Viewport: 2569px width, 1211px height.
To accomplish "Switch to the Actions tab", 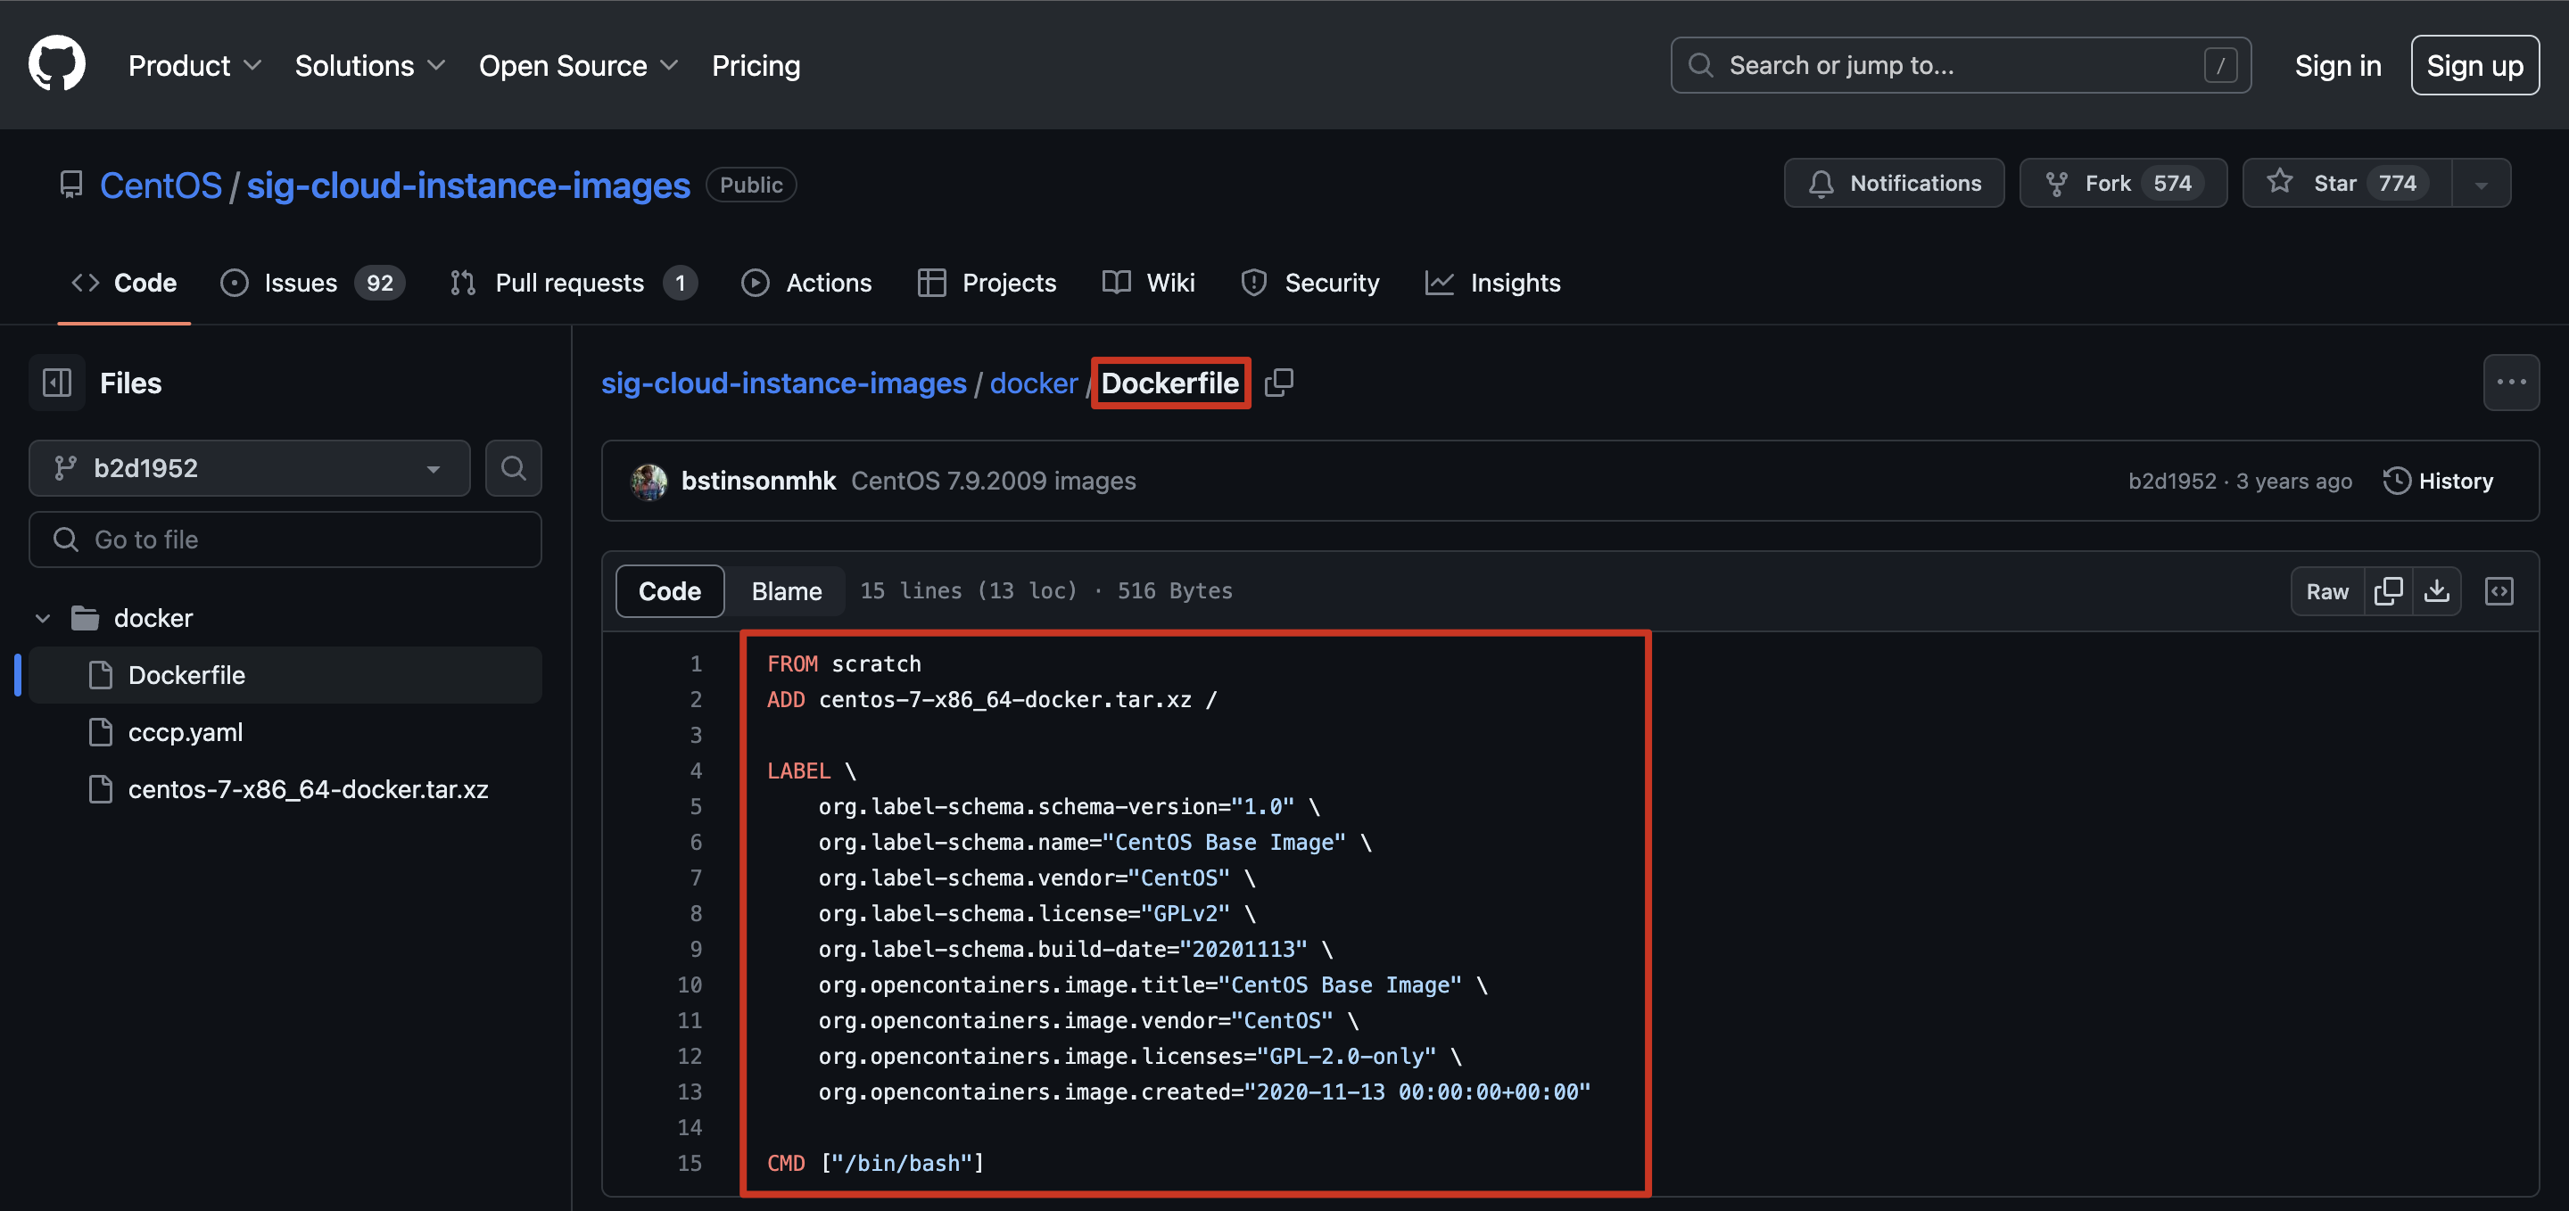I will point(805,283).
